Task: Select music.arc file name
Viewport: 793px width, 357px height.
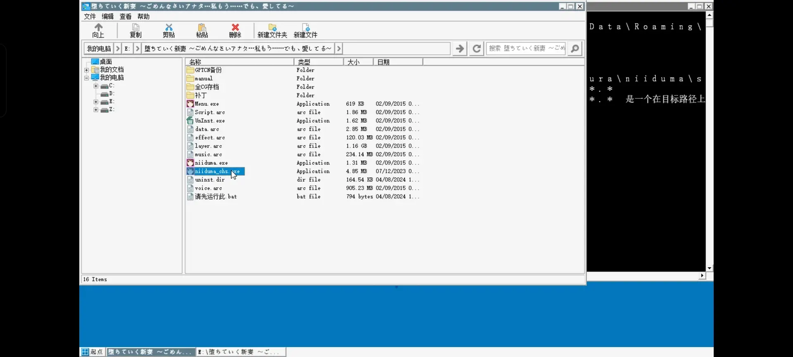Action: (208, 155)
